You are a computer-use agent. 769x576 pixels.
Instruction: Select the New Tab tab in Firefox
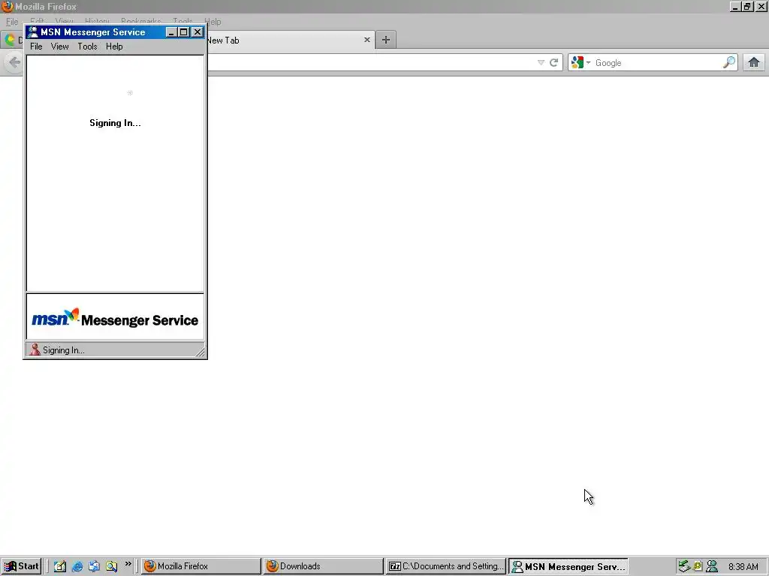click(x=285, y=40)
